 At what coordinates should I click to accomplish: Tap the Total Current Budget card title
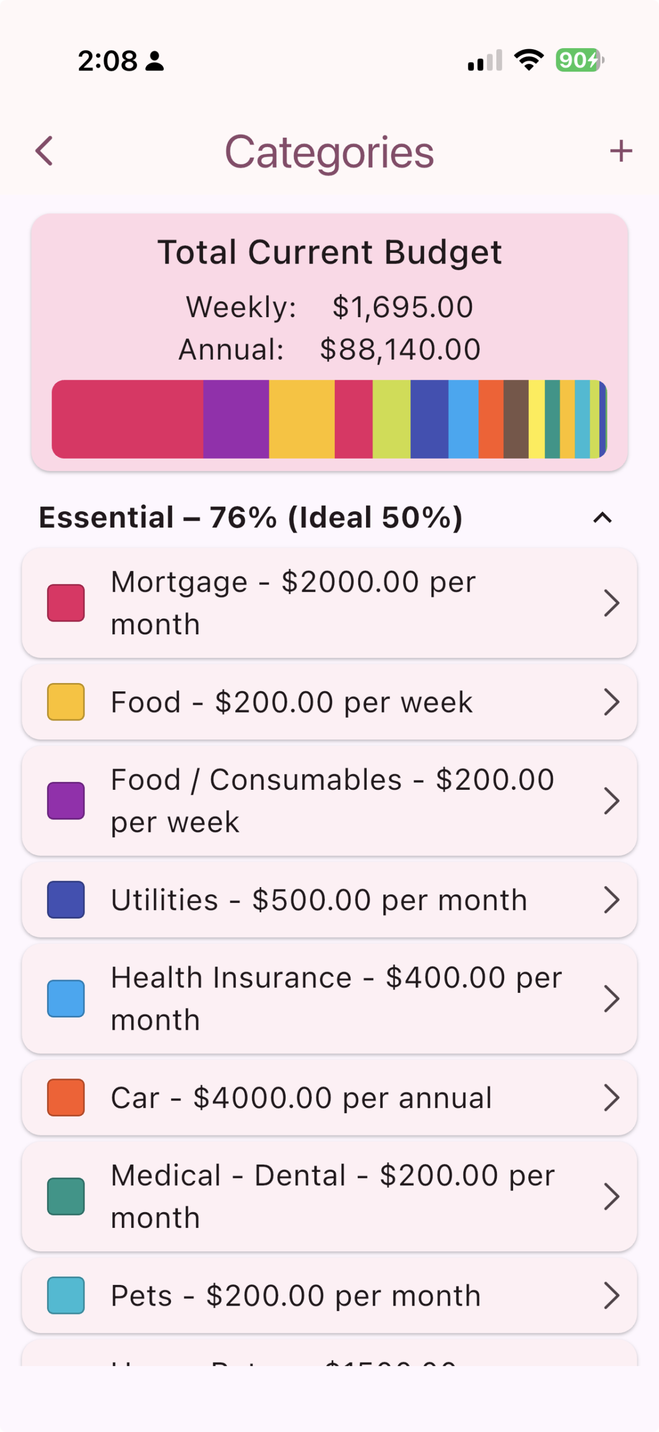pos(329,252)
